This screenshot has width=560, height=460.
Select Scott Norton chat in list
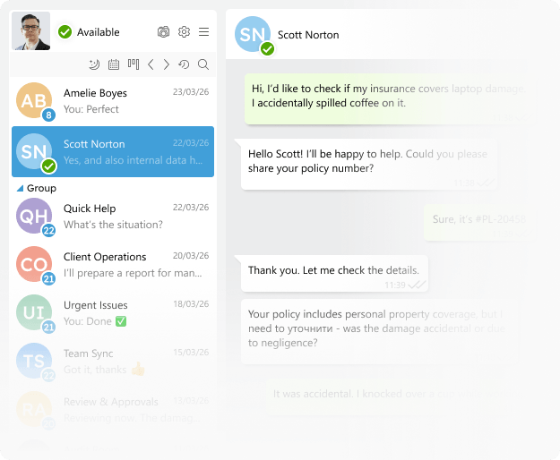click(113, 151)
